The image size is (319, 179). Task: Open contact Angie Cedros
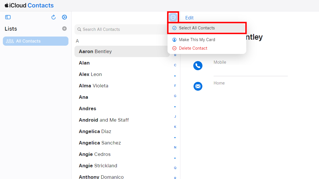click(x=95, y=154)
